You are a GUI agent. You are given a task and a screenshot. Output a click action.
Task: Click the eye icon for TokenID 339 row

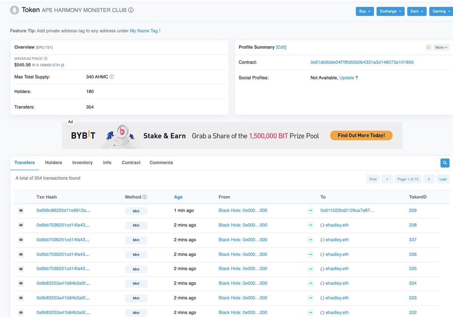21,210
